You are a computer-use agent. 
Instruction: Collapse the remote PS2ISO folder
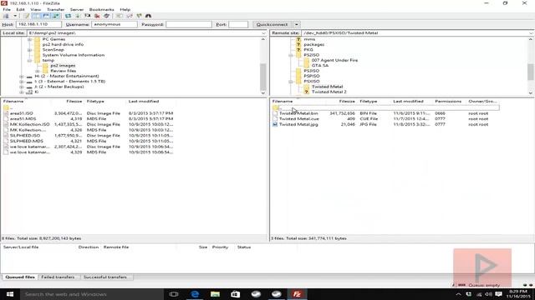pos(291,55)
